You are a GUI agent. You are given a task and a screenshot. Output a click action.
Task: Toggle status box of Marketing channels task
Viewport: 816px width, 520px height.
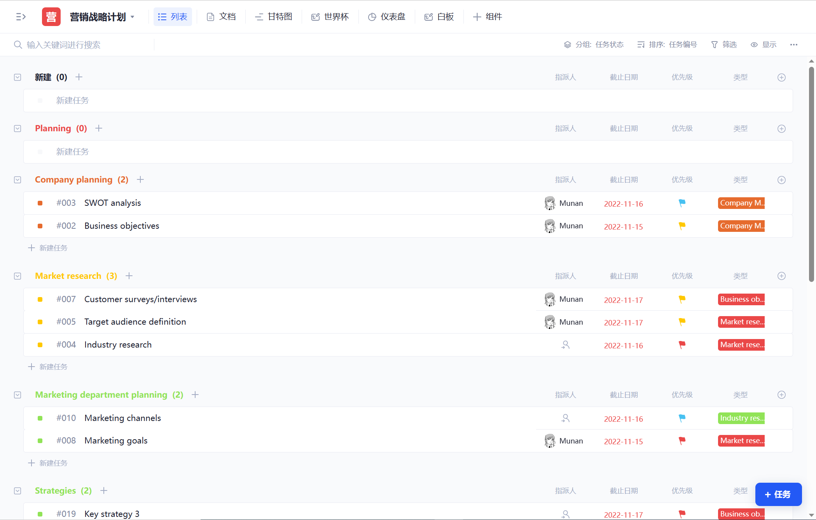click(x=40, y=418)
